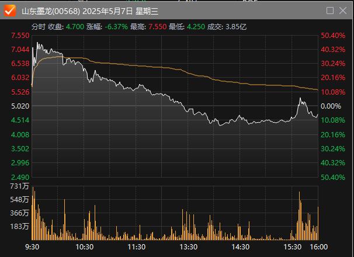This screenshot has width=354, height=257.
Task: Click the change percentage -6.37%
Action: pyautogui.click(x=116, y=27)
